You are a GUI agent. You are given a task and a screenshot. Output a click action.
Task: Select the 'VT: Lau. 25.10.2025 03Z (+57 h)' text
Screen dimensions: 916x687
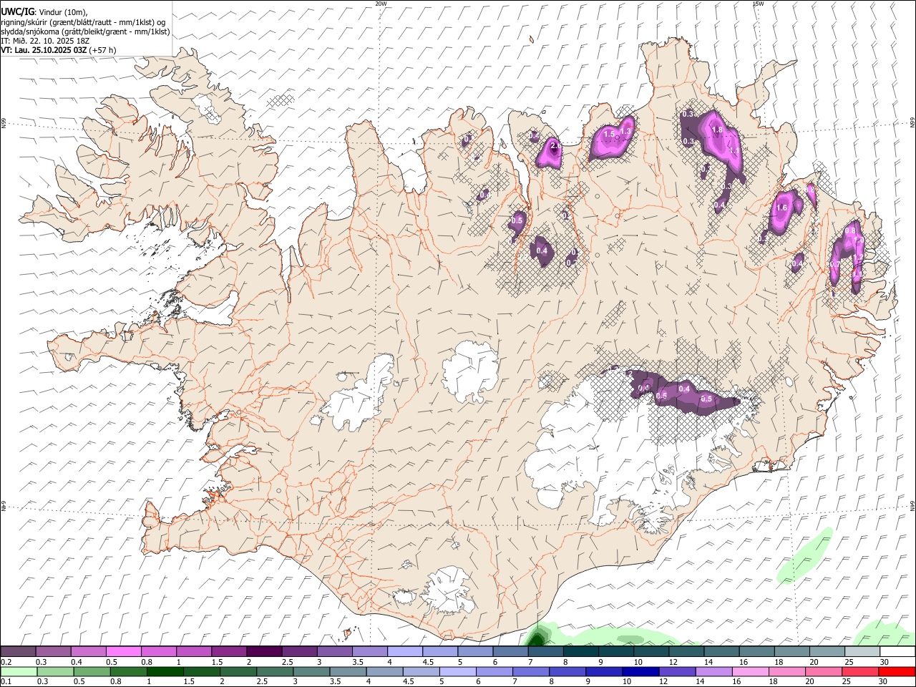(x=59, y=50)
